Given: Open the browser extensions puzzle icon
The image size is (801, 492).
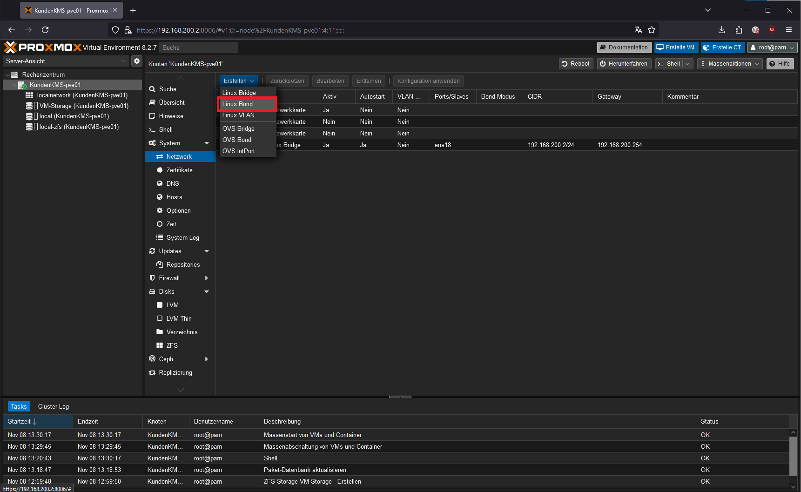Looking at the screenshot, I should [739, 30].
